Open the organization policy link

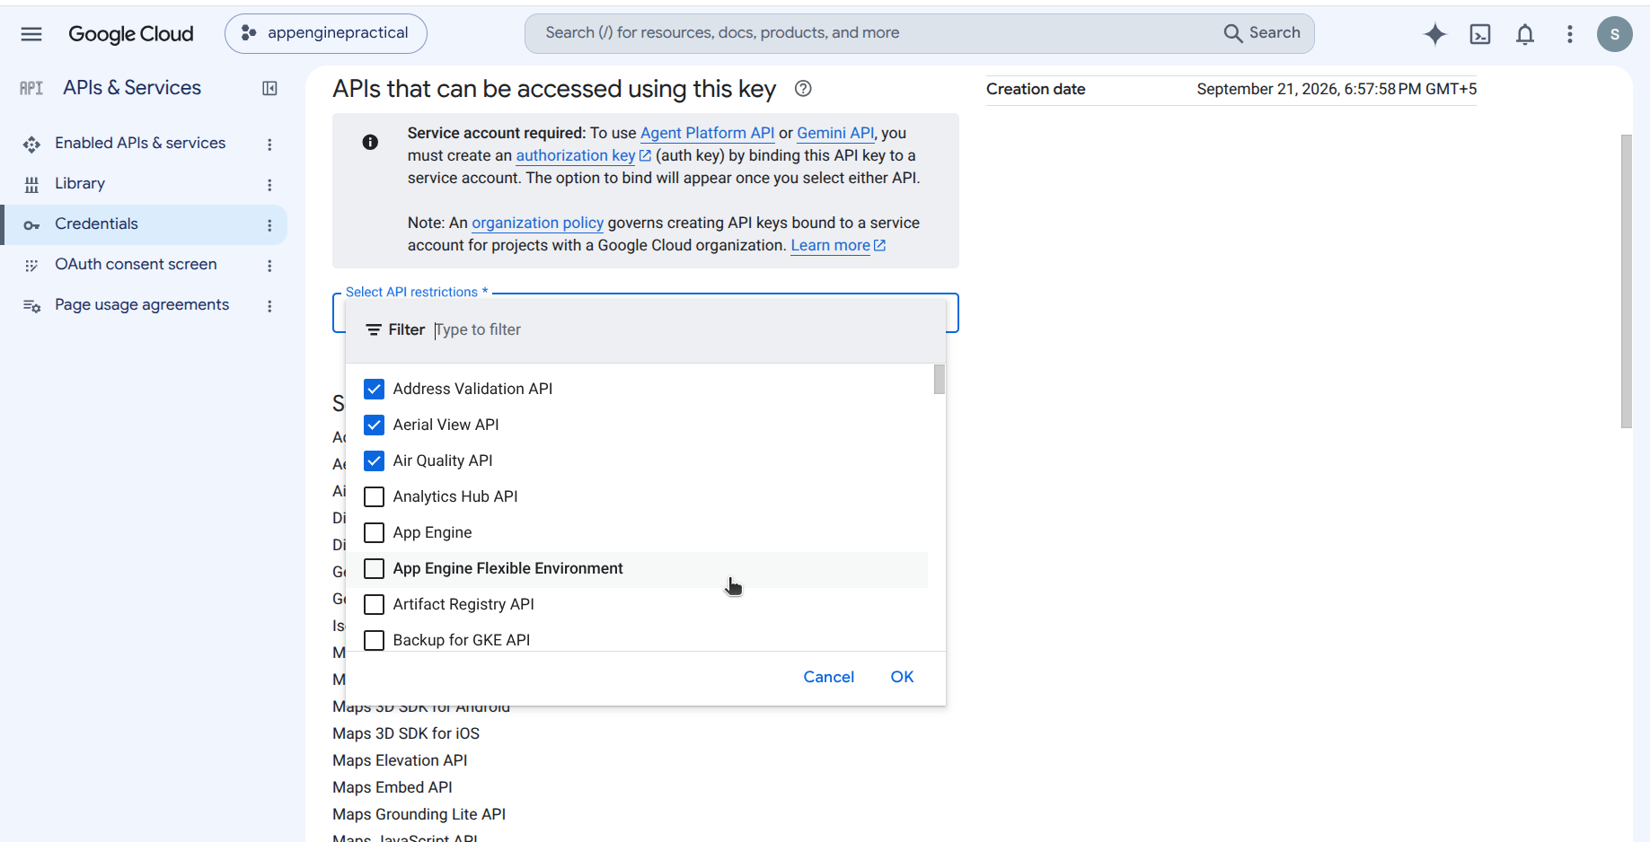pos(537,223)
